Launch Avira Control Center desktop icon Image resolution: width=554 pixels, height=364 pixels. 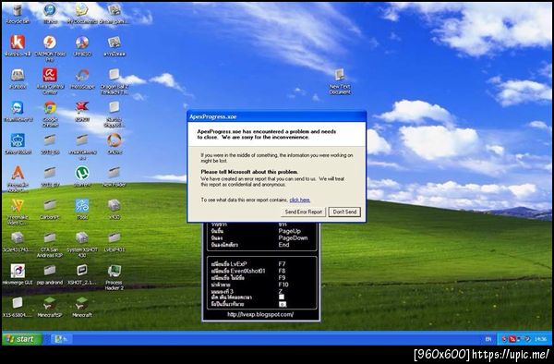click(x=50, y=81)
